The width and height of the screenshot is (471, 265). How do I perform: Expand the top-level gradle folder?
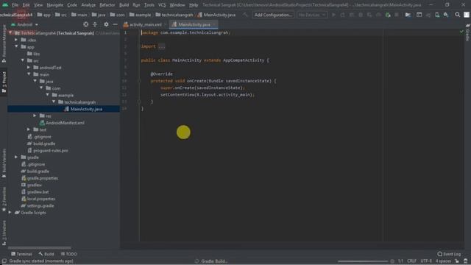[x=16, y=157]
